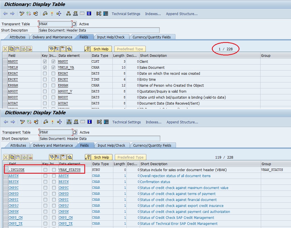Click 'Date on which the record was created'
291x228 pixels.
pos(170,73)
